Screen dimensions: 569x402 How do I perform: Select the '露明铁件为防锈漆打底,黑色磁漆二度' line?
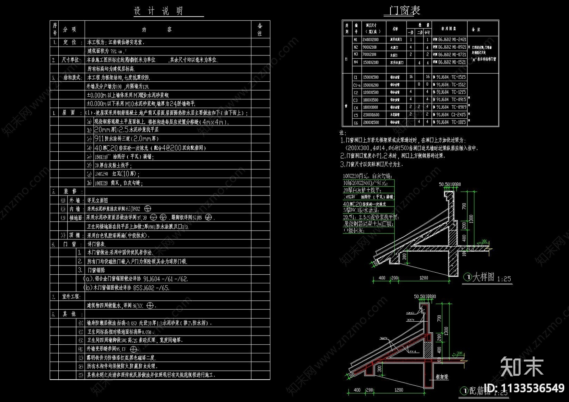(121, 358)
